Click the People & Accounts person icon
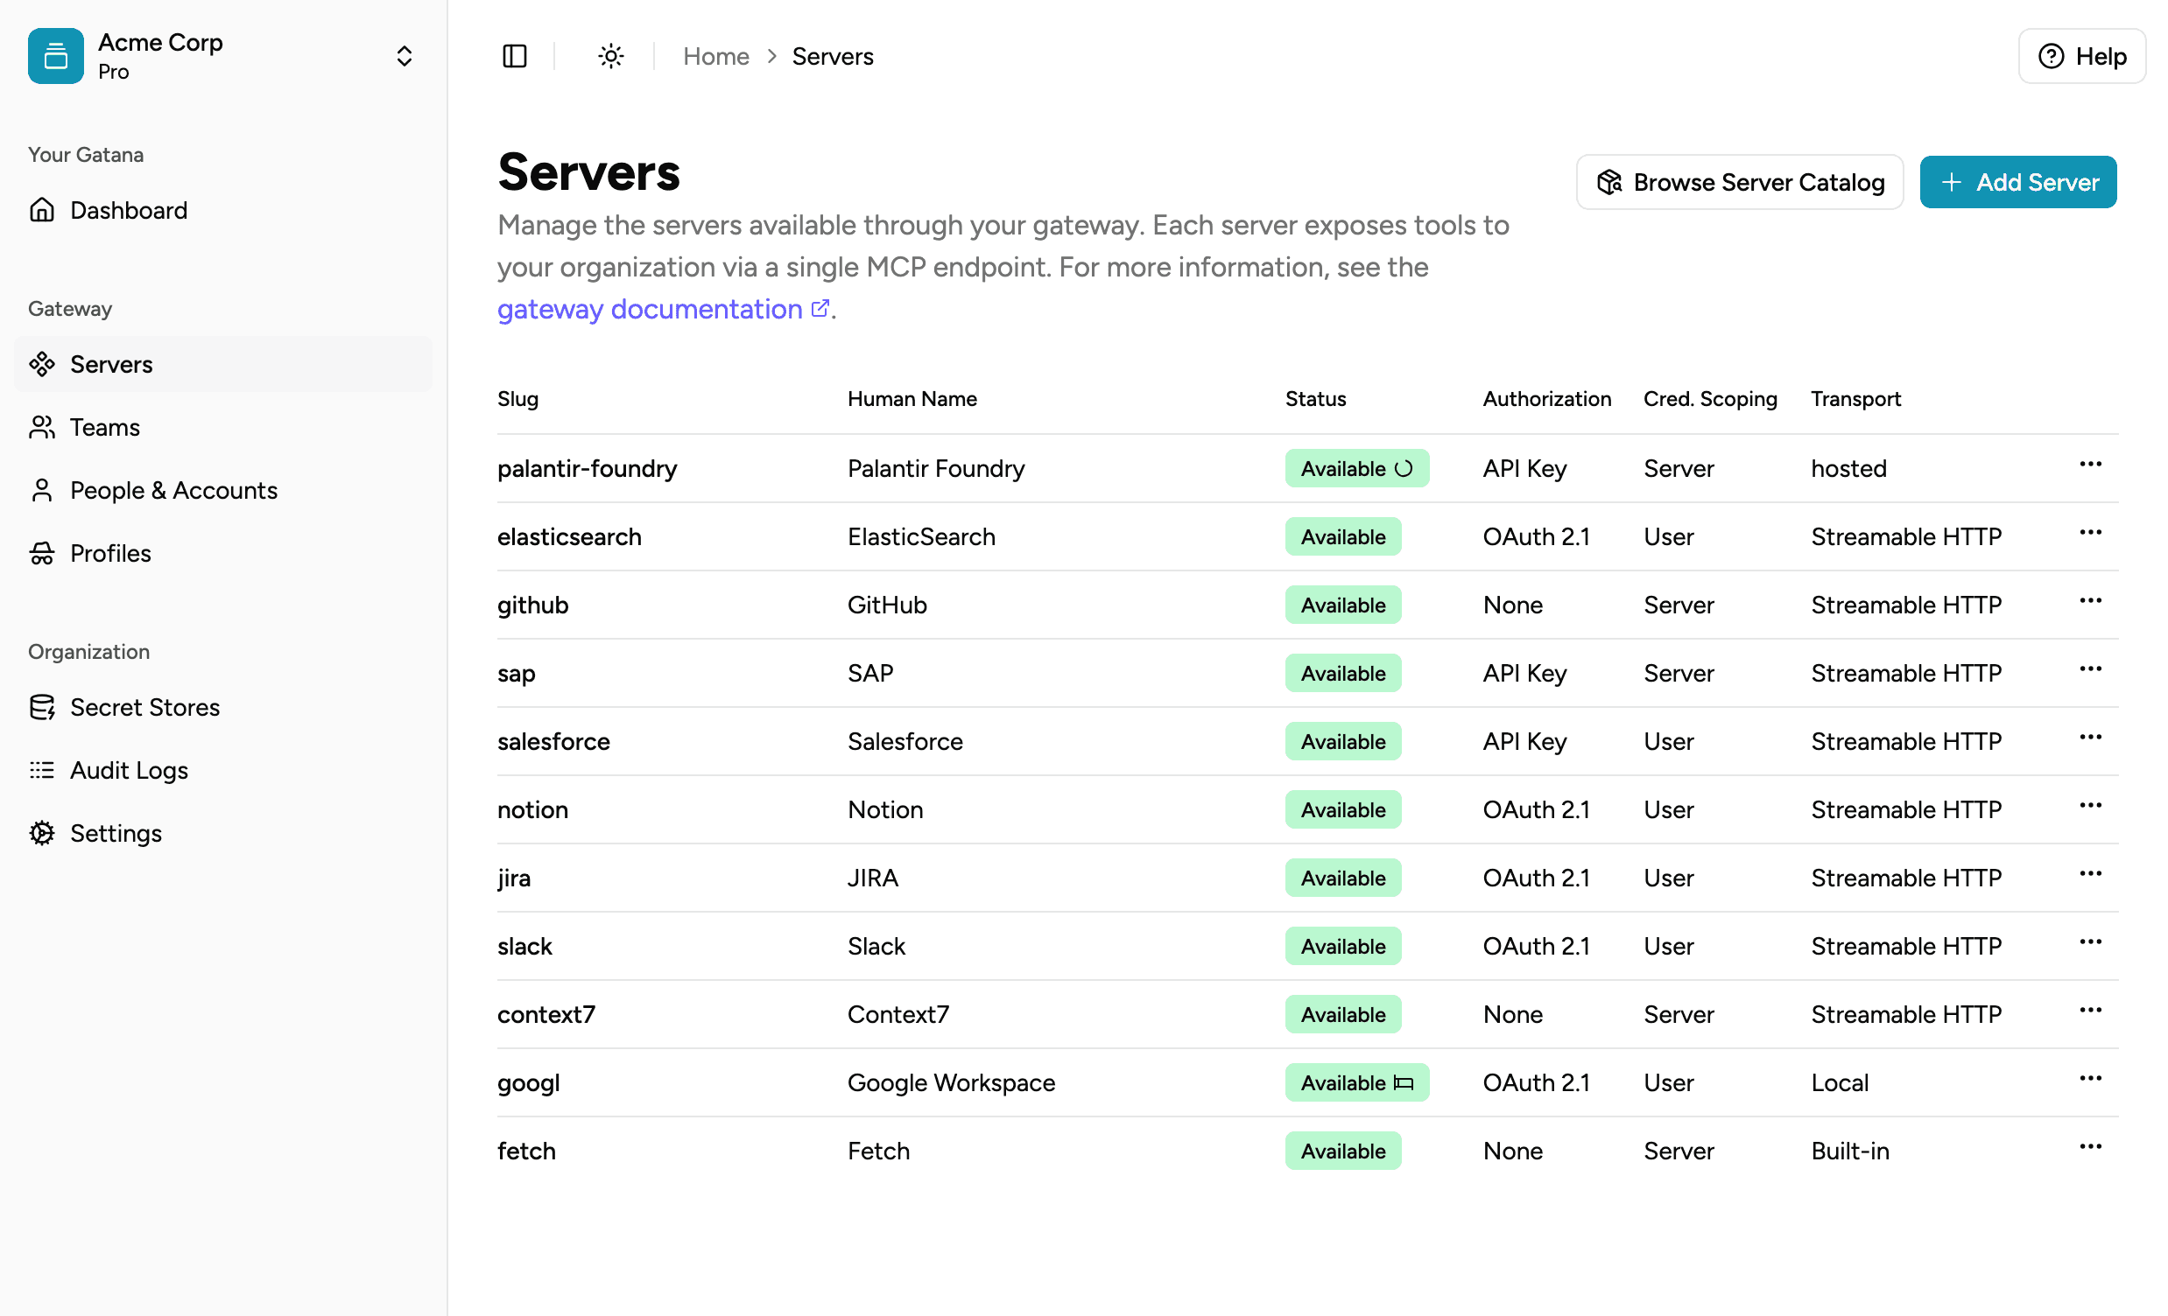 pos(41,490)
